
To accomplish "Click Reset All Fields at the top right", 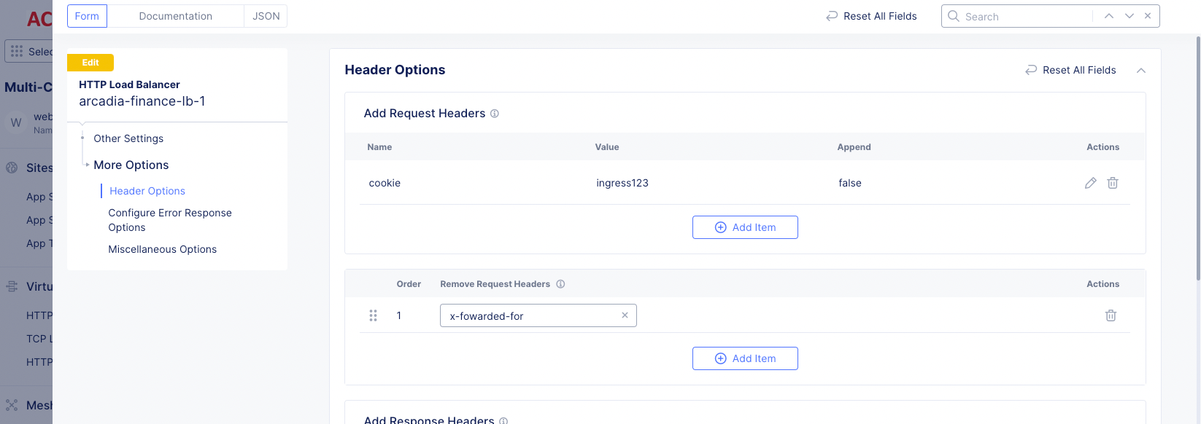I will [870, 15].
